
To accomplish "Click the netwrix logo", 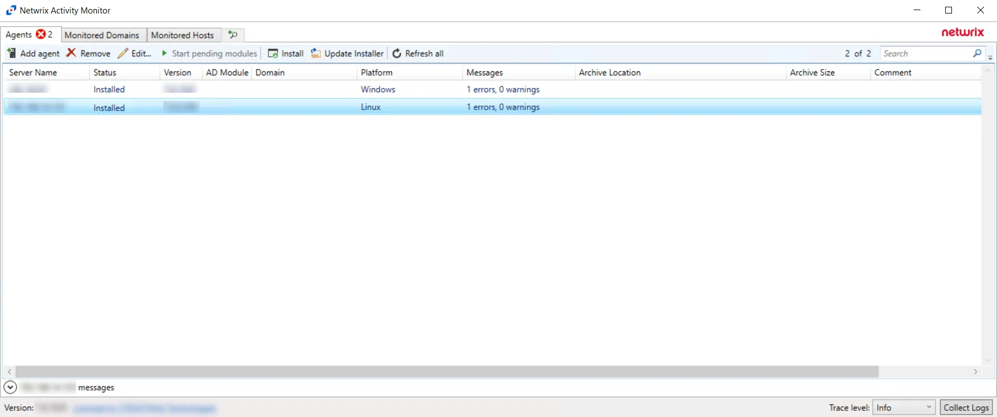I will [963, 32].
